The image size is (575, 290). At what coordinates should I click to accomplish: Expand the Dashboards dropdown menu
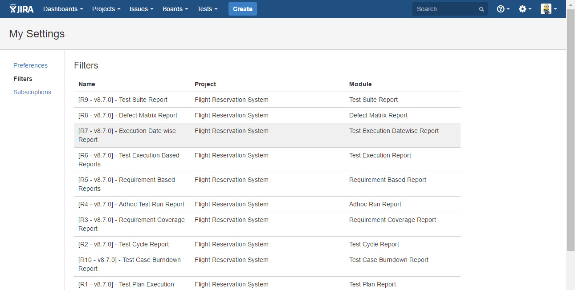coord(63,9)
